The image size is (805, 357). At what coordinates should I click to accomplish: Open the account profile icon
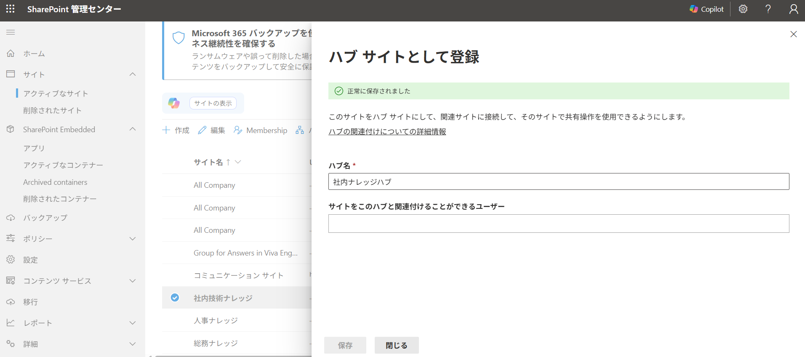coord(794,9)
